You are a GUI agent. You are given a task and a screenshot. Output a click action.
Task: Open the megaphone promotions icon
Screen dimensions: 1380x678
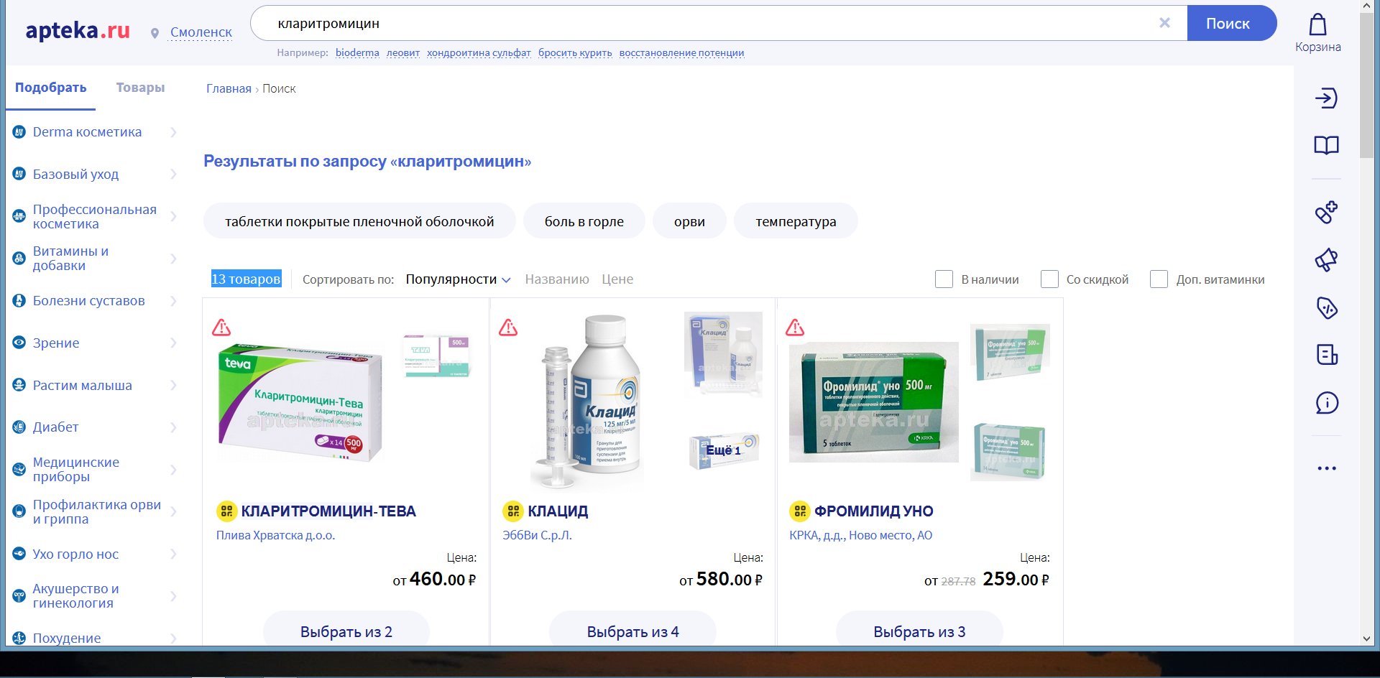click(x=1326, y=259)
